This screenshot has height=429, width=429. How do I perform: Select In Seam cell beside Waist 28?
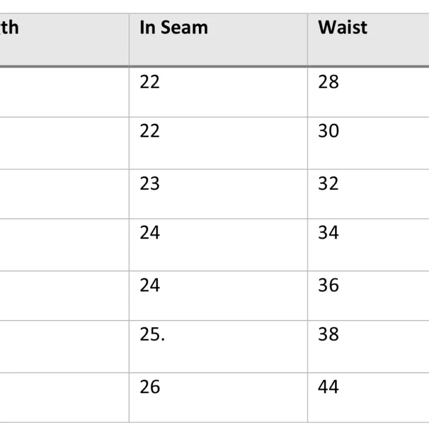tap(150, 82)
